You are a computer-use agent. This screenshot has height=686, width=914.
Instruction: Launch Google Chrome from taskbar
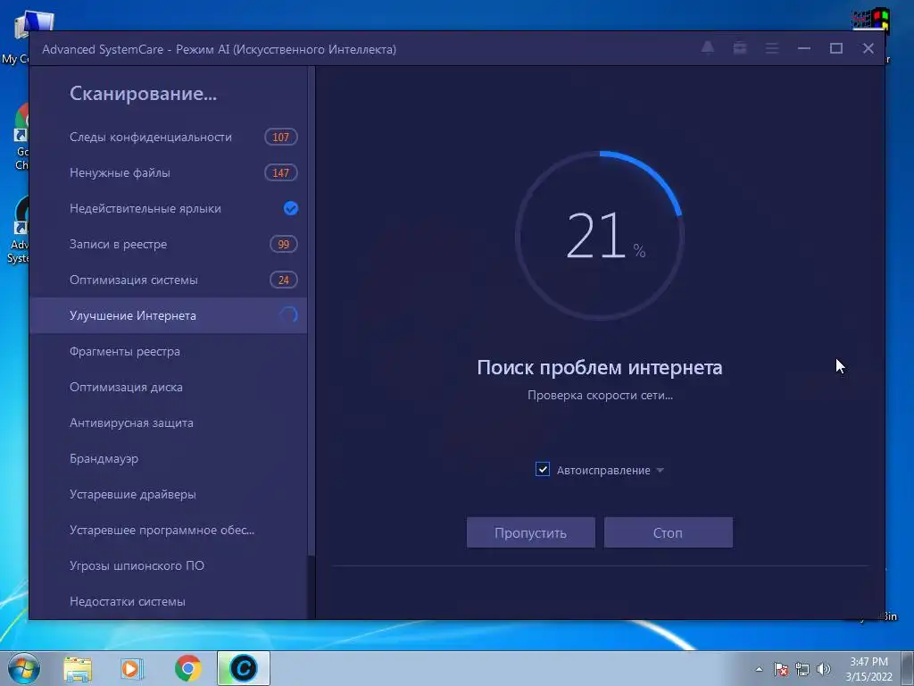click(187, 668)
